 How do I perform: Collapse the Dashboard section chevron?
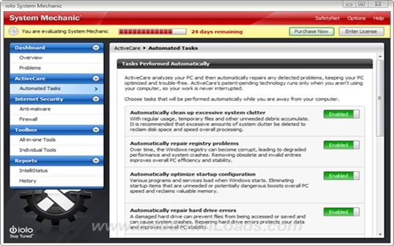click(x=96, y=47)
